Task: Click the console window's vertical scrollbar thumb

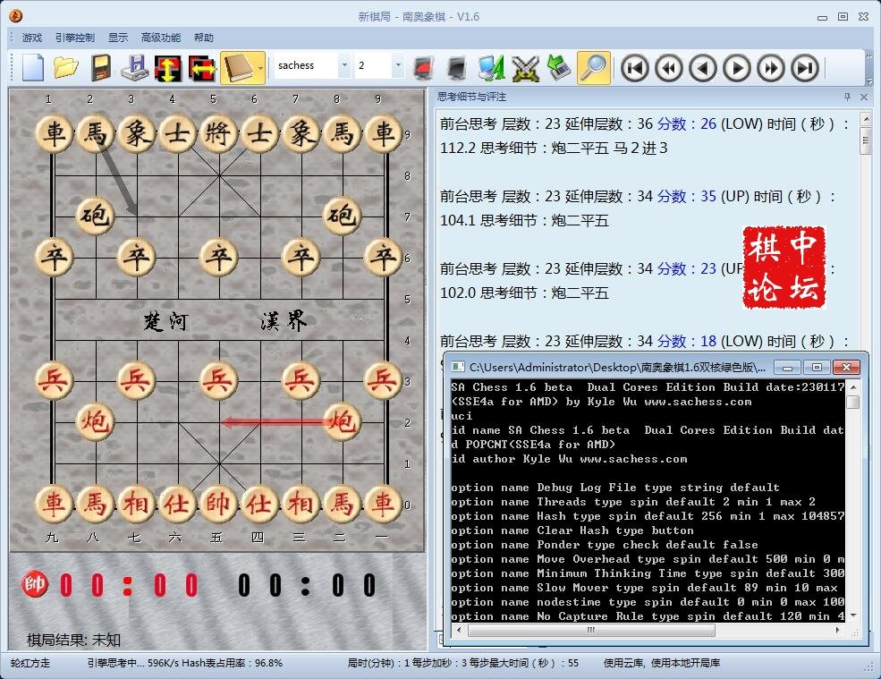Action: pyautogui.click(x=853, y=402)
